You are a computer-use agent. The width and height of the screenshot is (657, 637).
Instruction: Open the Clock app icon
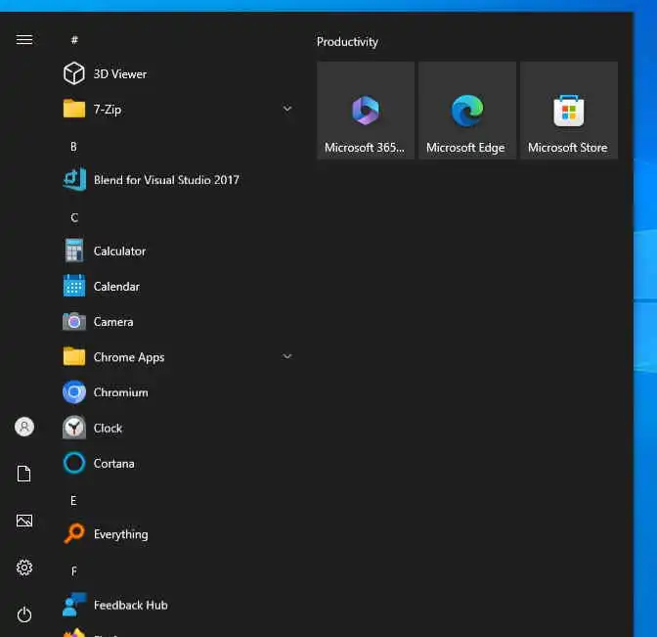pos(74,428)
